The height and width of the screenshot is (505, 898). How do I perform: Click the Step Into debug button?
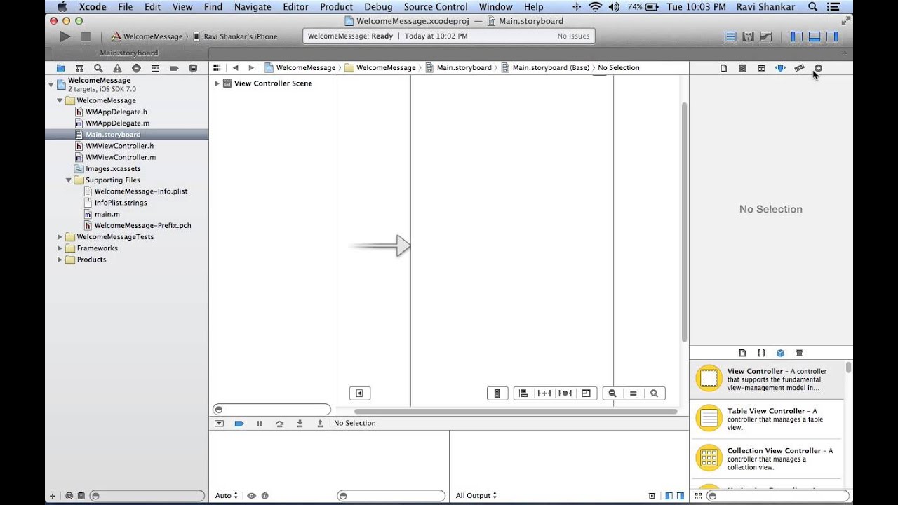pyautogui.click(x=300, y=424)
